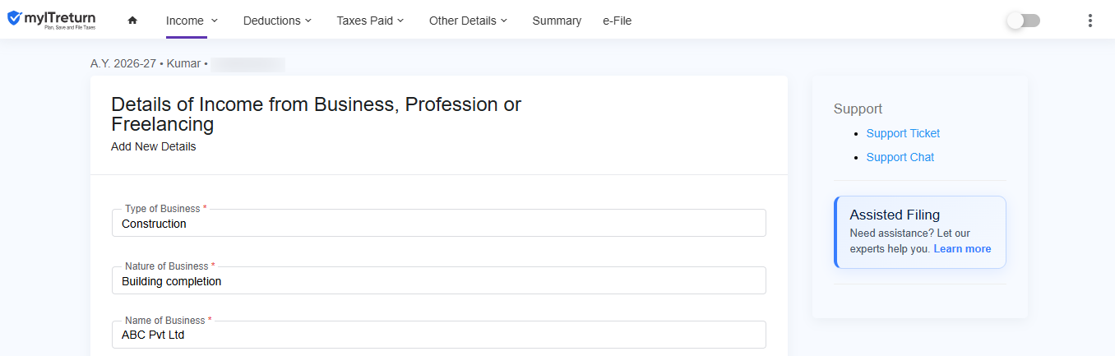The image size is (1115, 356).
Task: Open the Other Details dropdown
Action: [x=468, y=21]
